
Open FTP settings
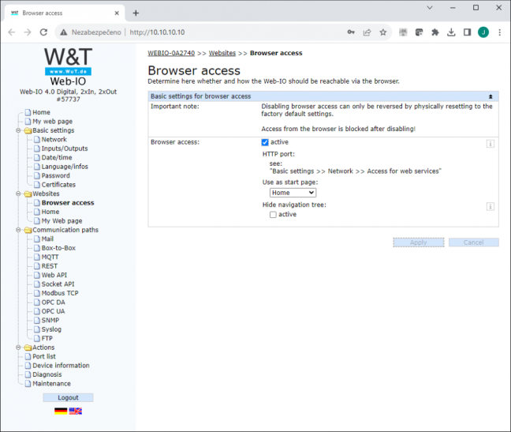pyautogui.click(x=47, y=338)
